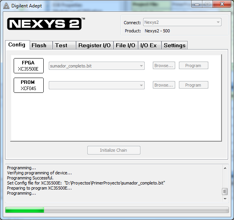Open the Settings tab
The height and width of the screenshot is (220, 234).
tap(175, 45)
